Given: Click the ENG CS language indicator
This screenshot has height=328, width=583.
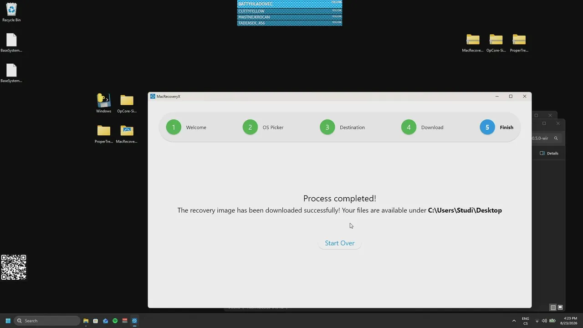Looking at the screenshot, I should 526,321.
